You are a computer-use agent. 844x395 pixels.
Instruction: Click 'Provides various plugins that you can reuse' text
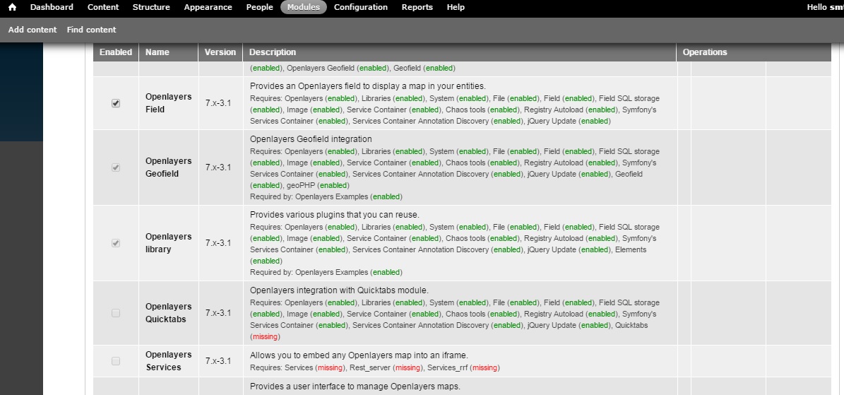tap(334, 215)
